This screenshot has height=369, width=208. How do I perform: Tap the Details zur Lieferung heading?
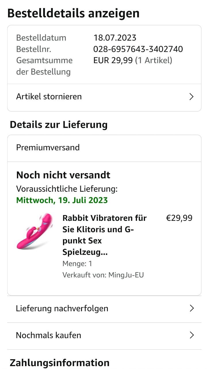pos(59,125)
